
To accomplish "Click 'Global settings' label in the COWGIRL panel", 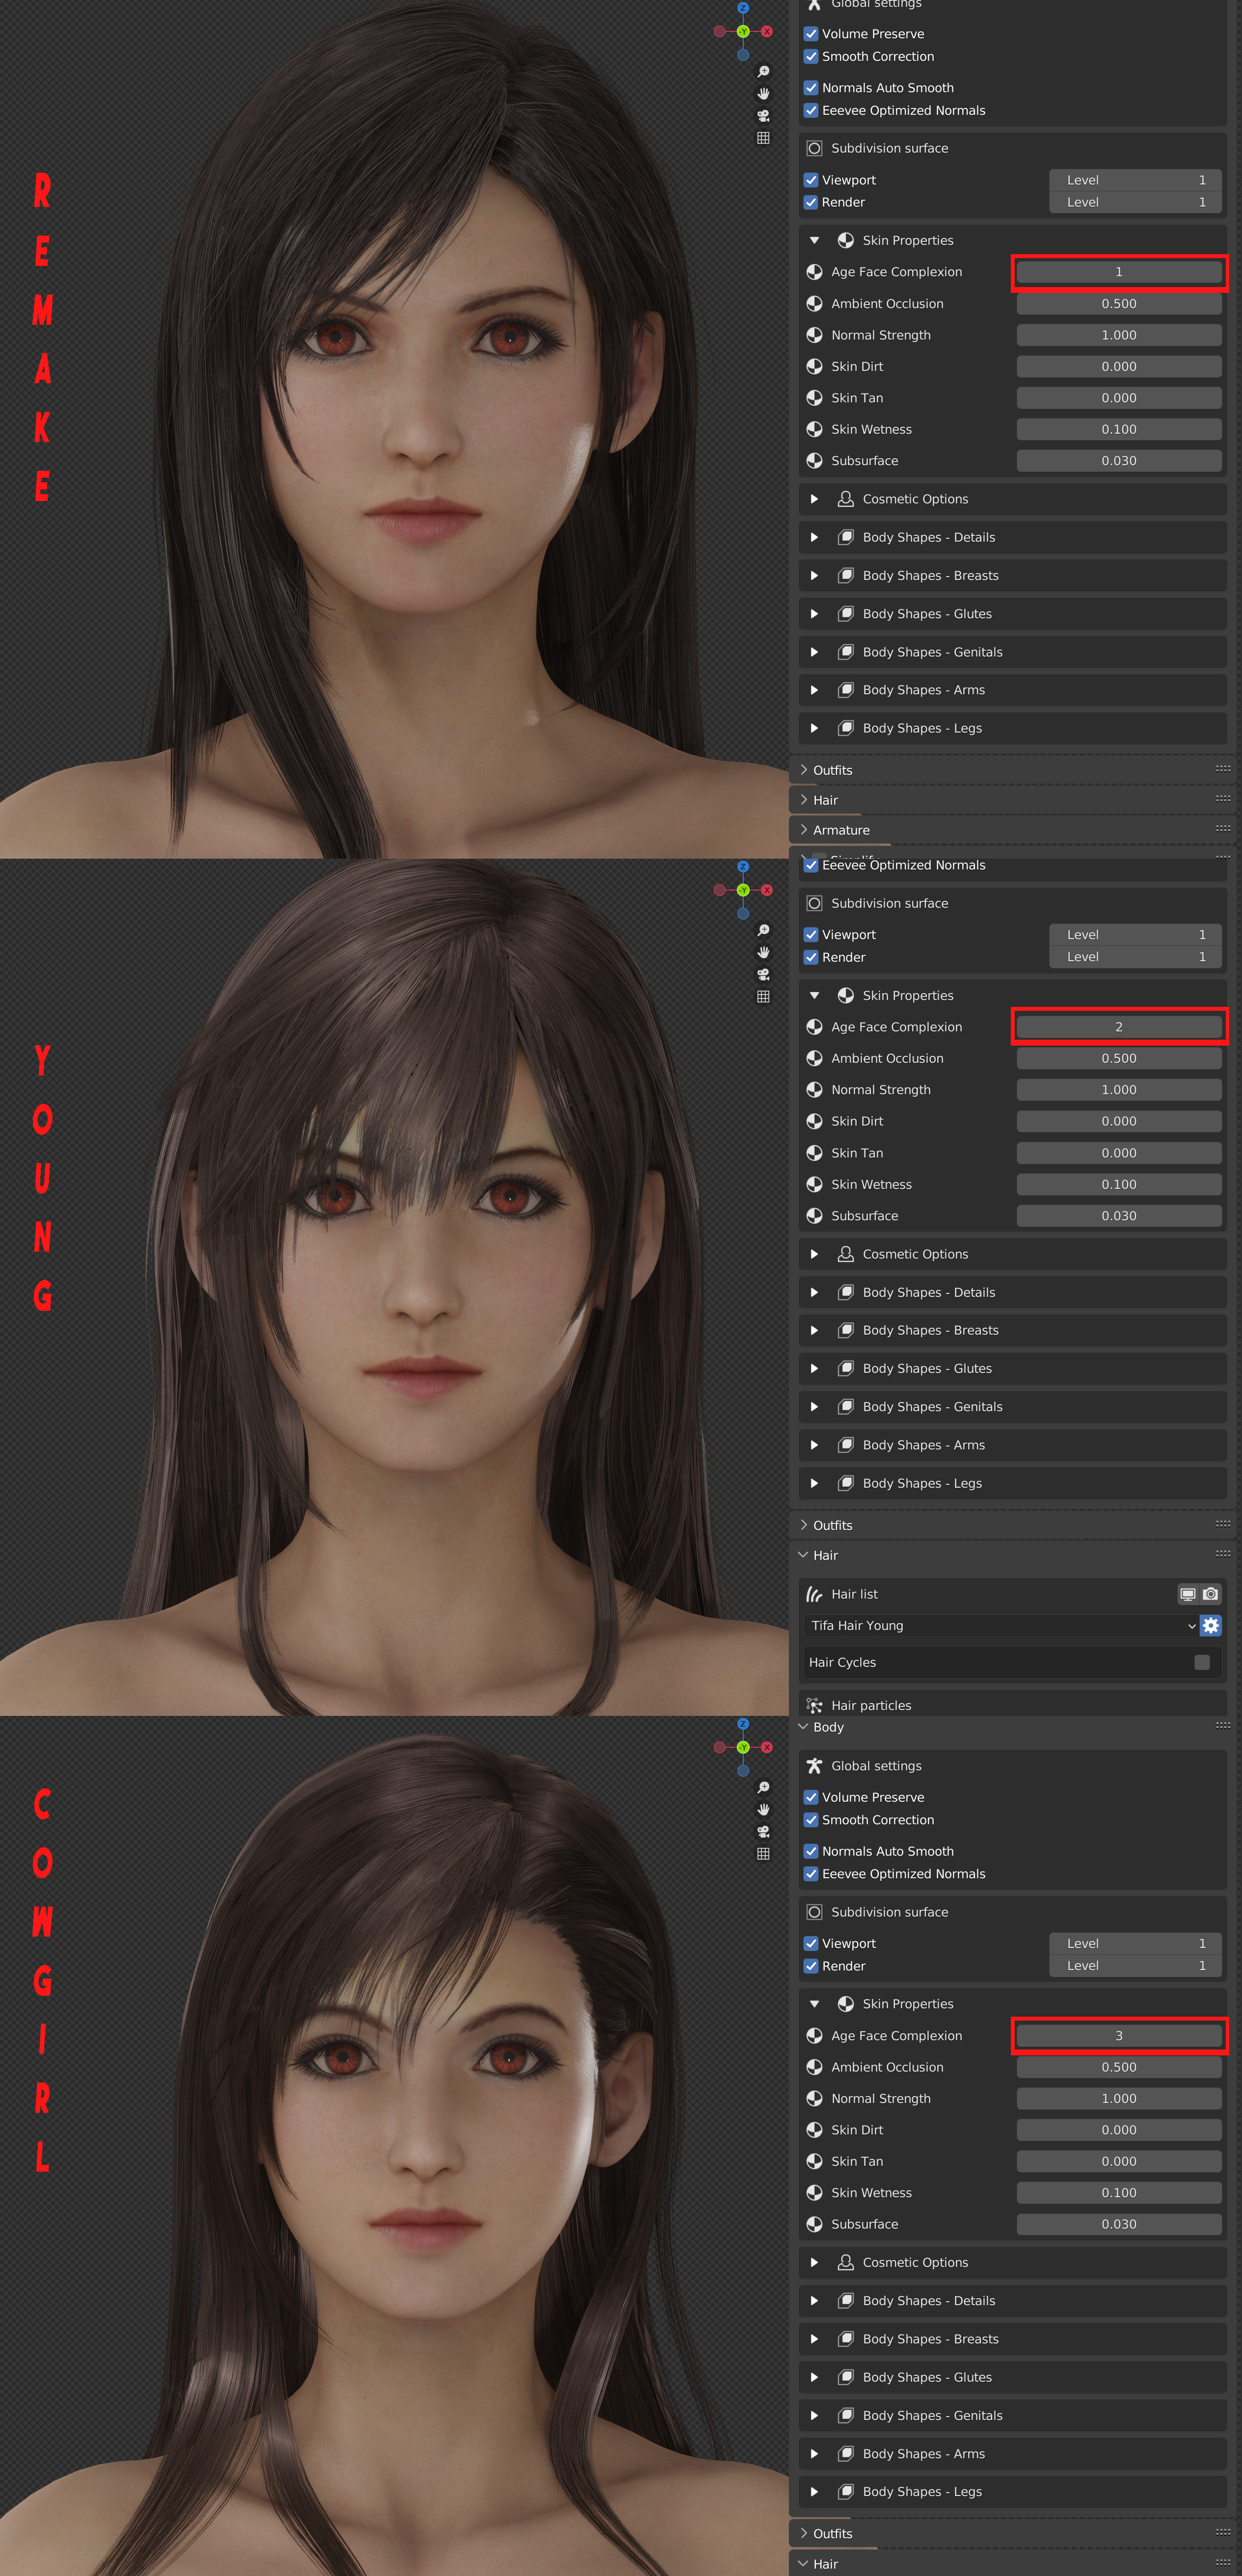I will (876, 1766).
